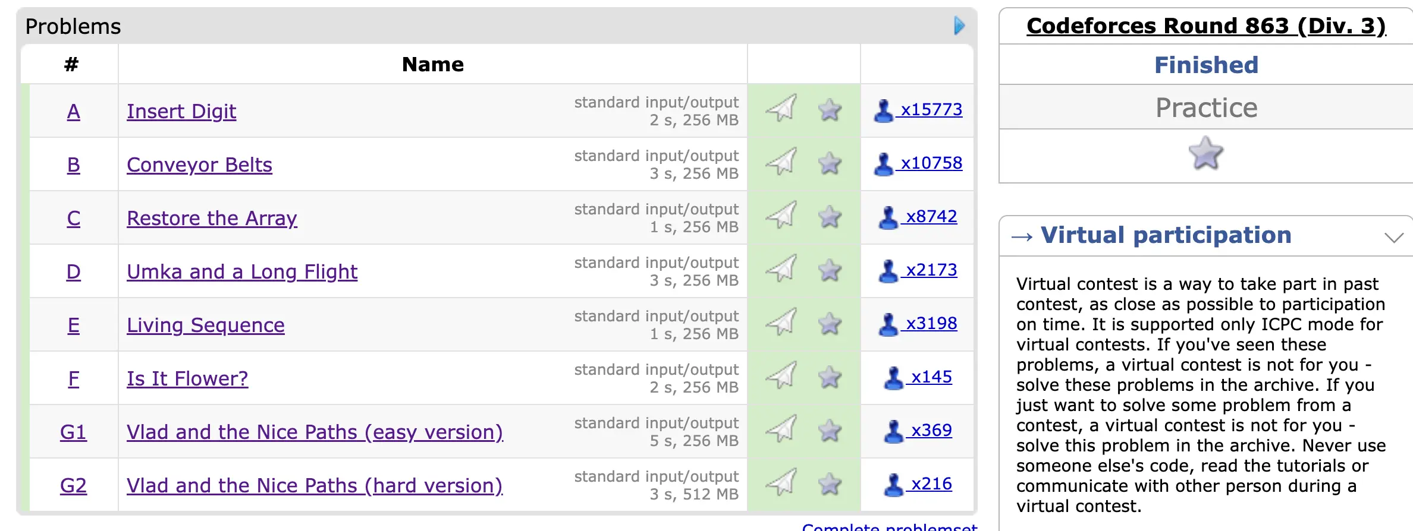
Task: Toggle favorite star for Living Sequence
Action: pos(830,324)
